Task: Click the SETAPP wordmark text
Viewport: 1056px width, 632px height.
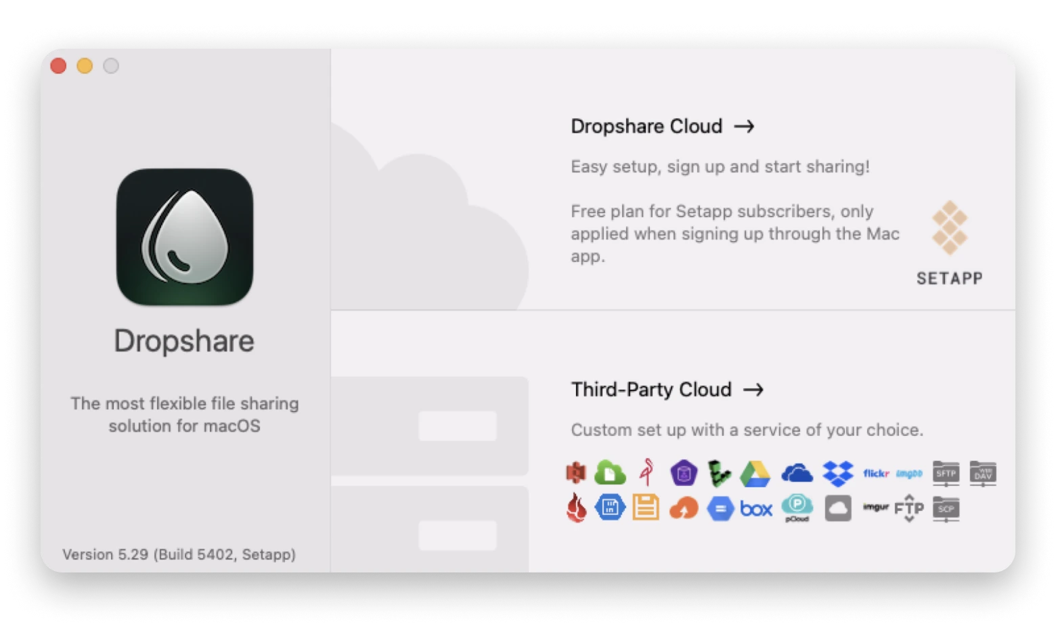Action: click(x=950, y=278)
